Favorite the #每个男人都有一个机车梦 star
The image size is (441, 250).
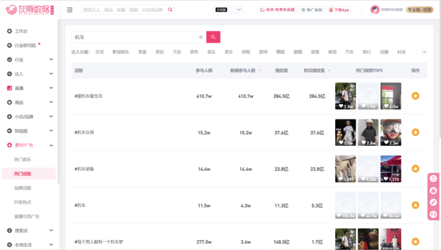click(415, 241)
